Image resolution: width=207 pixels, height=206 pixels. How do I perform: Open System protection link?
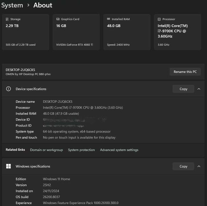(x=82, y=150)
